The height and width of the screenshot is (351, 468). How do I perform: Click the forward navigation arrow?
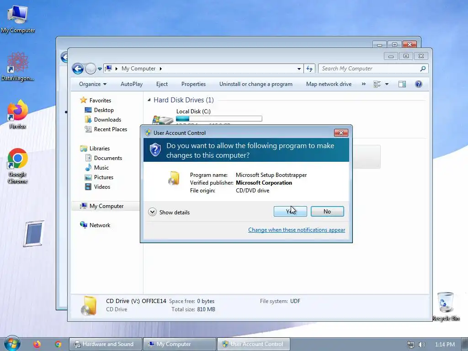pyautogui.click(x=90, y=69)
